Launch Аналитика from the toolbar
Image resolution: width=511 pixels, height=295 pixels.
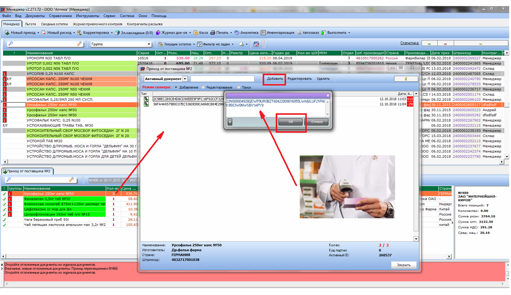(x=246, y=33)
